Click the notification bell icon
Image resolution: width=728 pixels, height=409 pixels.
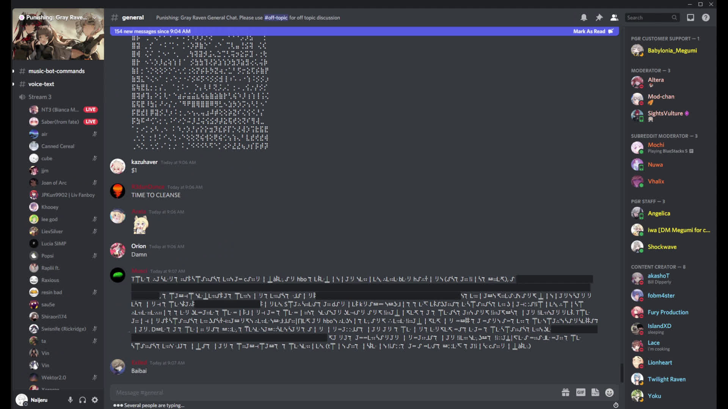click(584, 17)
